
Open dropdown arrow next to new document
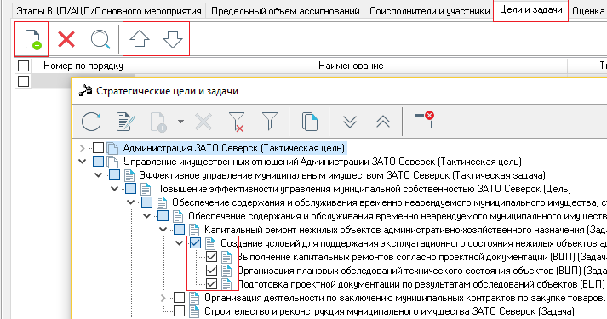pos(180,122)
